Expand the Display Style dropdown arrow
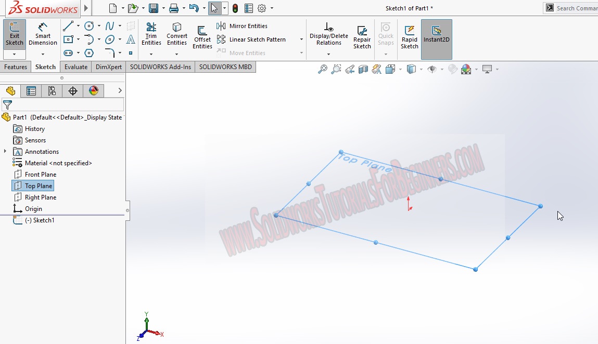The image size is (598, 344). (x=420, y=69)
